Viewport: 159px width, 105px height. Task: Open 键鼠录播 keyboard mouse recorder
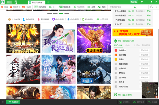click(x=64, y=7)
